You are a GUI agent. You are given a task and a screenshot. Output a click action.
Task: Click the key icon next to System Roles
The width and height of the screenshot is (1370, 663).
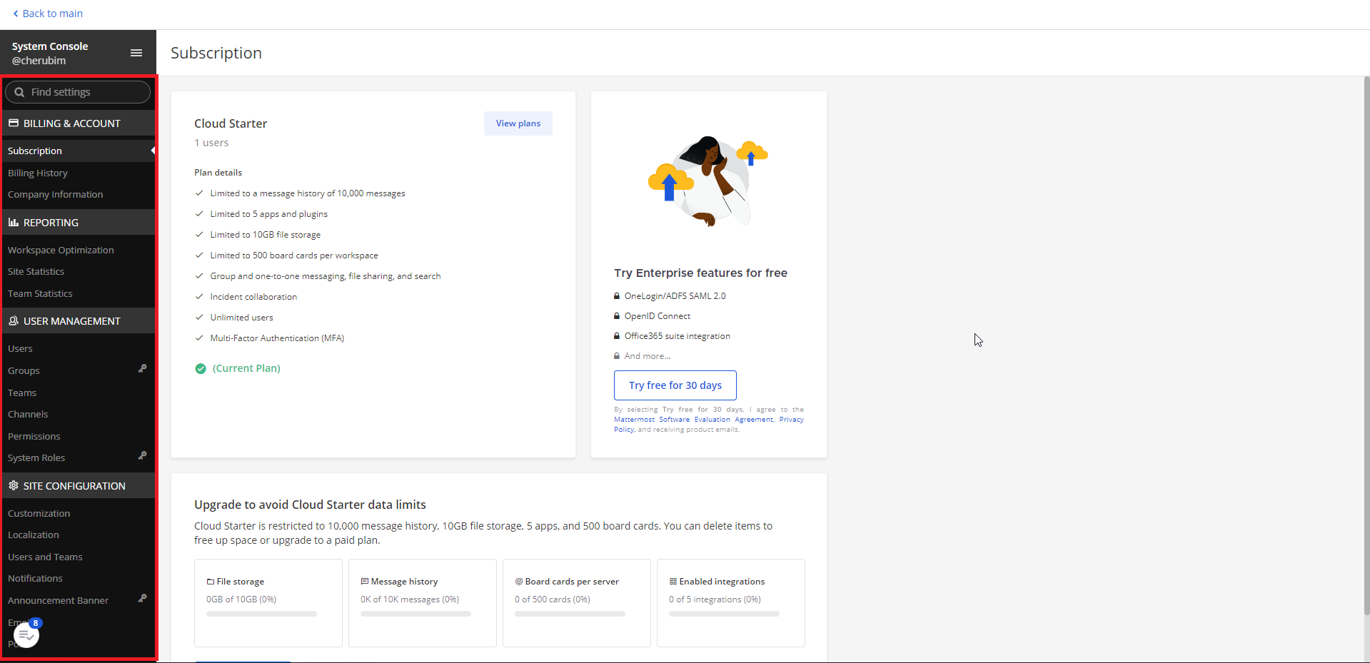tap(142, 456)
